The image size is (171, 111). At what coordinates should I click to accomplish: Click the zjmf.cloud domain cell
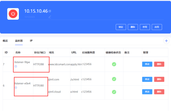pos(54,92)
